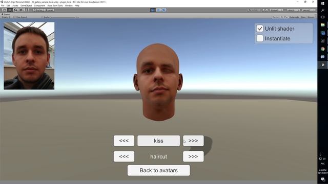This screenshot has width=328, height=184.
Task: Select the Game view tab
Action: [x=6, y=14]
